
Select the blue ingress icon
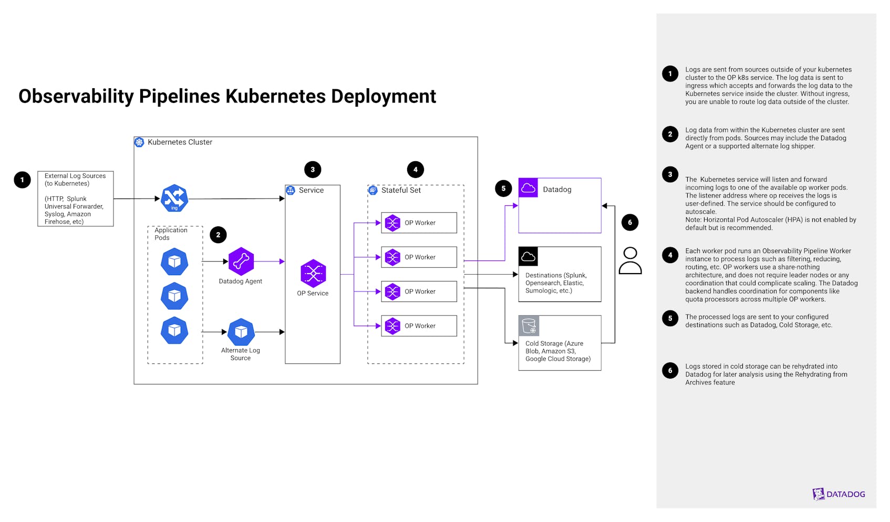(174, 199)
